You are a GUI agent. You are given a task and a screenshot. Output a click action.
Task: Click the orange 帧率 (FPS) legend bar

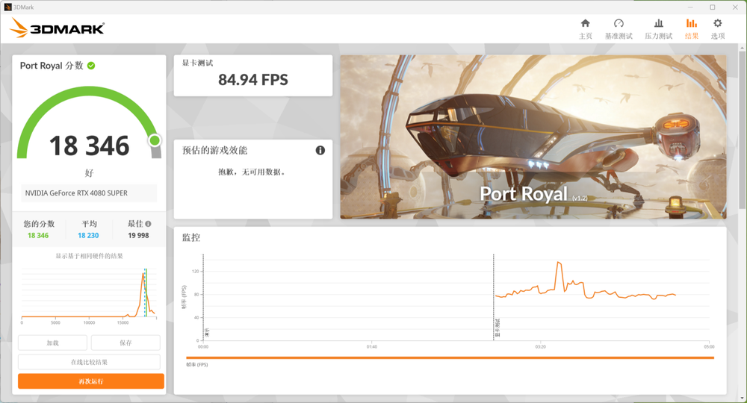click(450, 357)
